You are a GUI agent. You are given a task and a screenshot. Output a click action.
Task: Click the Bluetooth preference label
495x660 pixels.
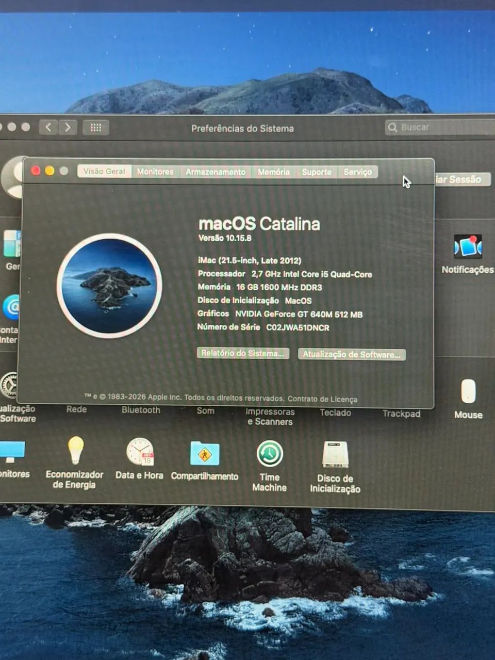coord(141,410)
